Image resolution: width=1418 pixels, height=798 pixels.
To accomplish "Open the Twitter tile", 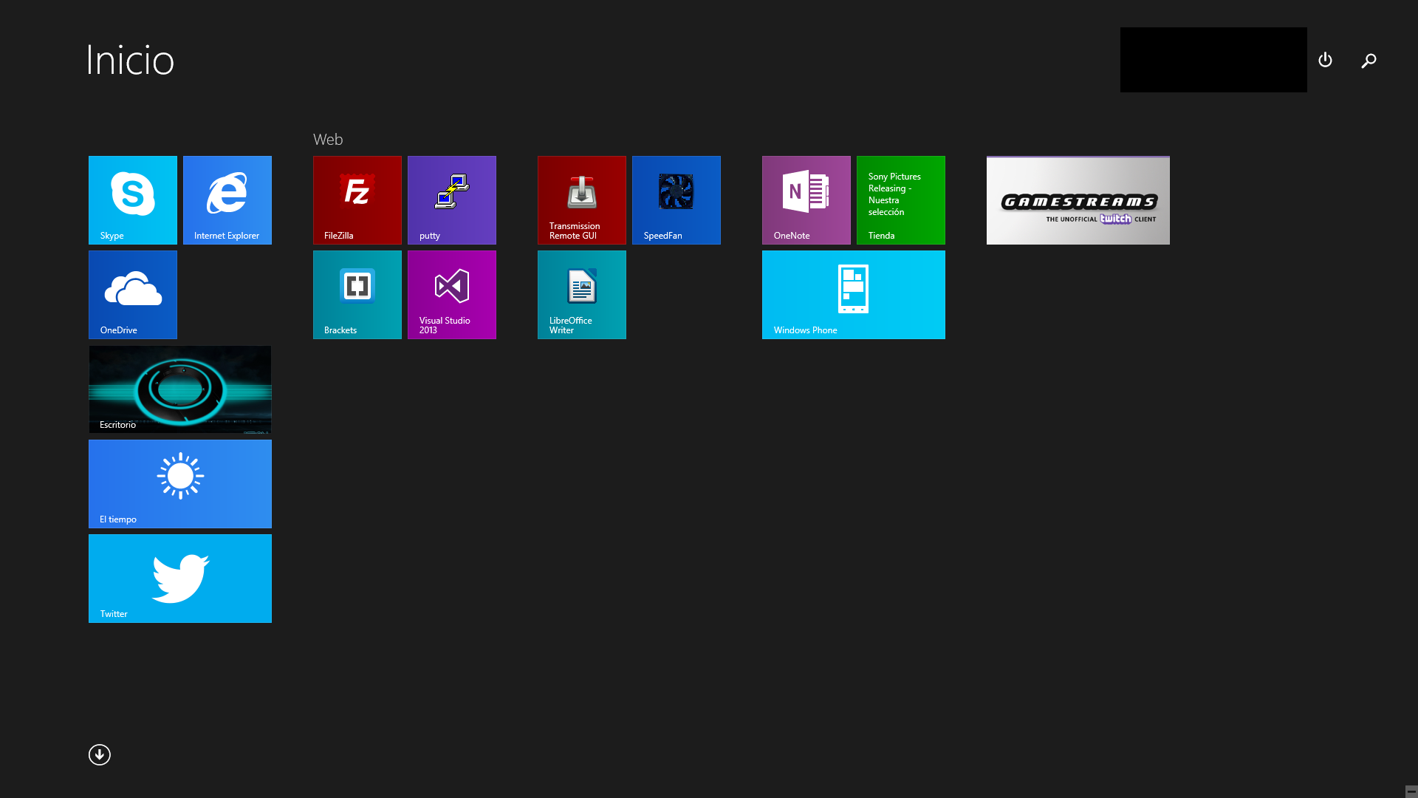I will 180,579.
